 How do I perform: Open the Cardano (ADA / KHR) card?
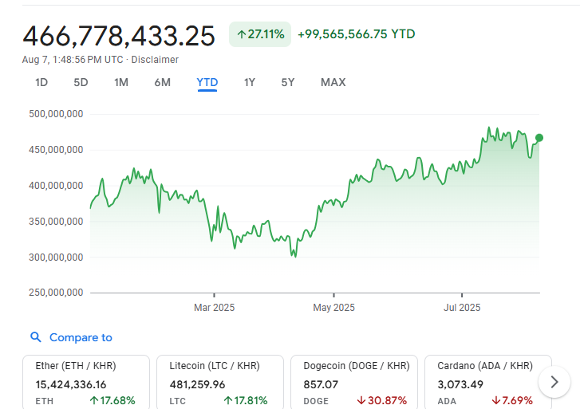click(488, 383)
